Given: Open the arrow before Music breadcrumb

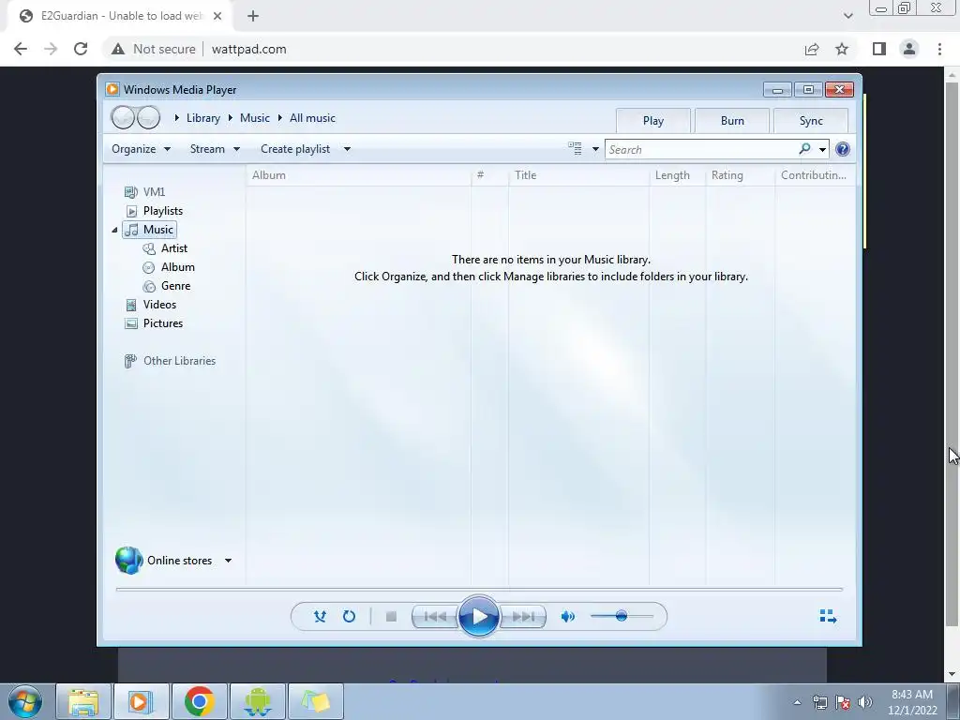Looking at the screenshot, I should click(231, 117).
